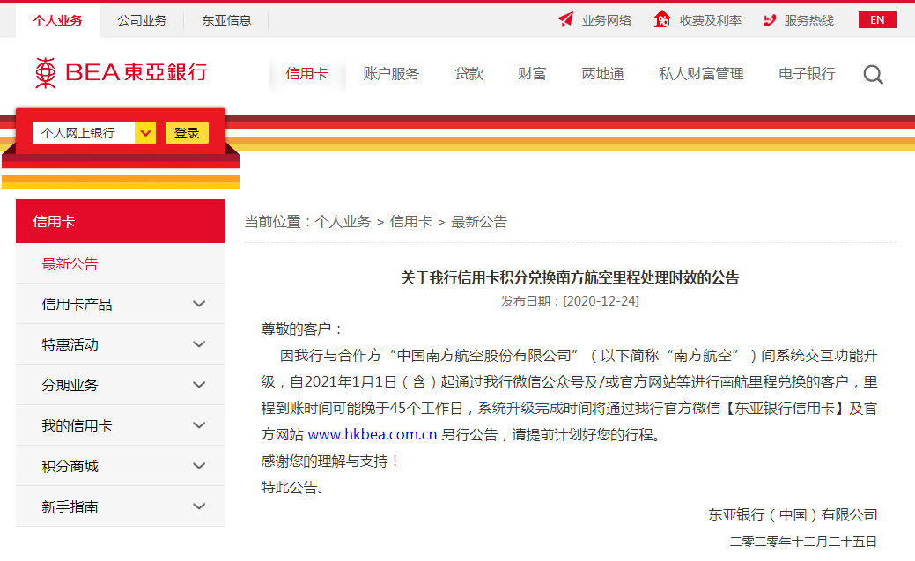This screenshot has height=561, width=915.
Task: Click the yellow 登录 button
Action: pos(187,133)
